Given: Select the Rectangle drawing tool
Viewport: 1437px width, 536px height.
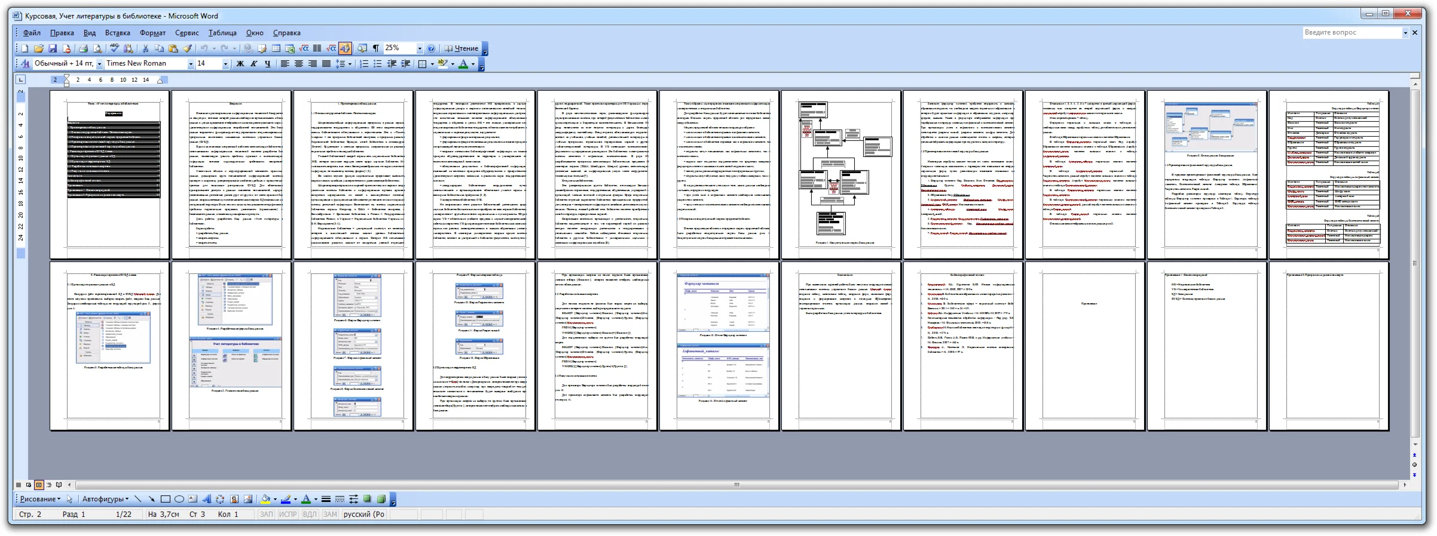Looking at the screenshot, I should [x=165, y=499].
